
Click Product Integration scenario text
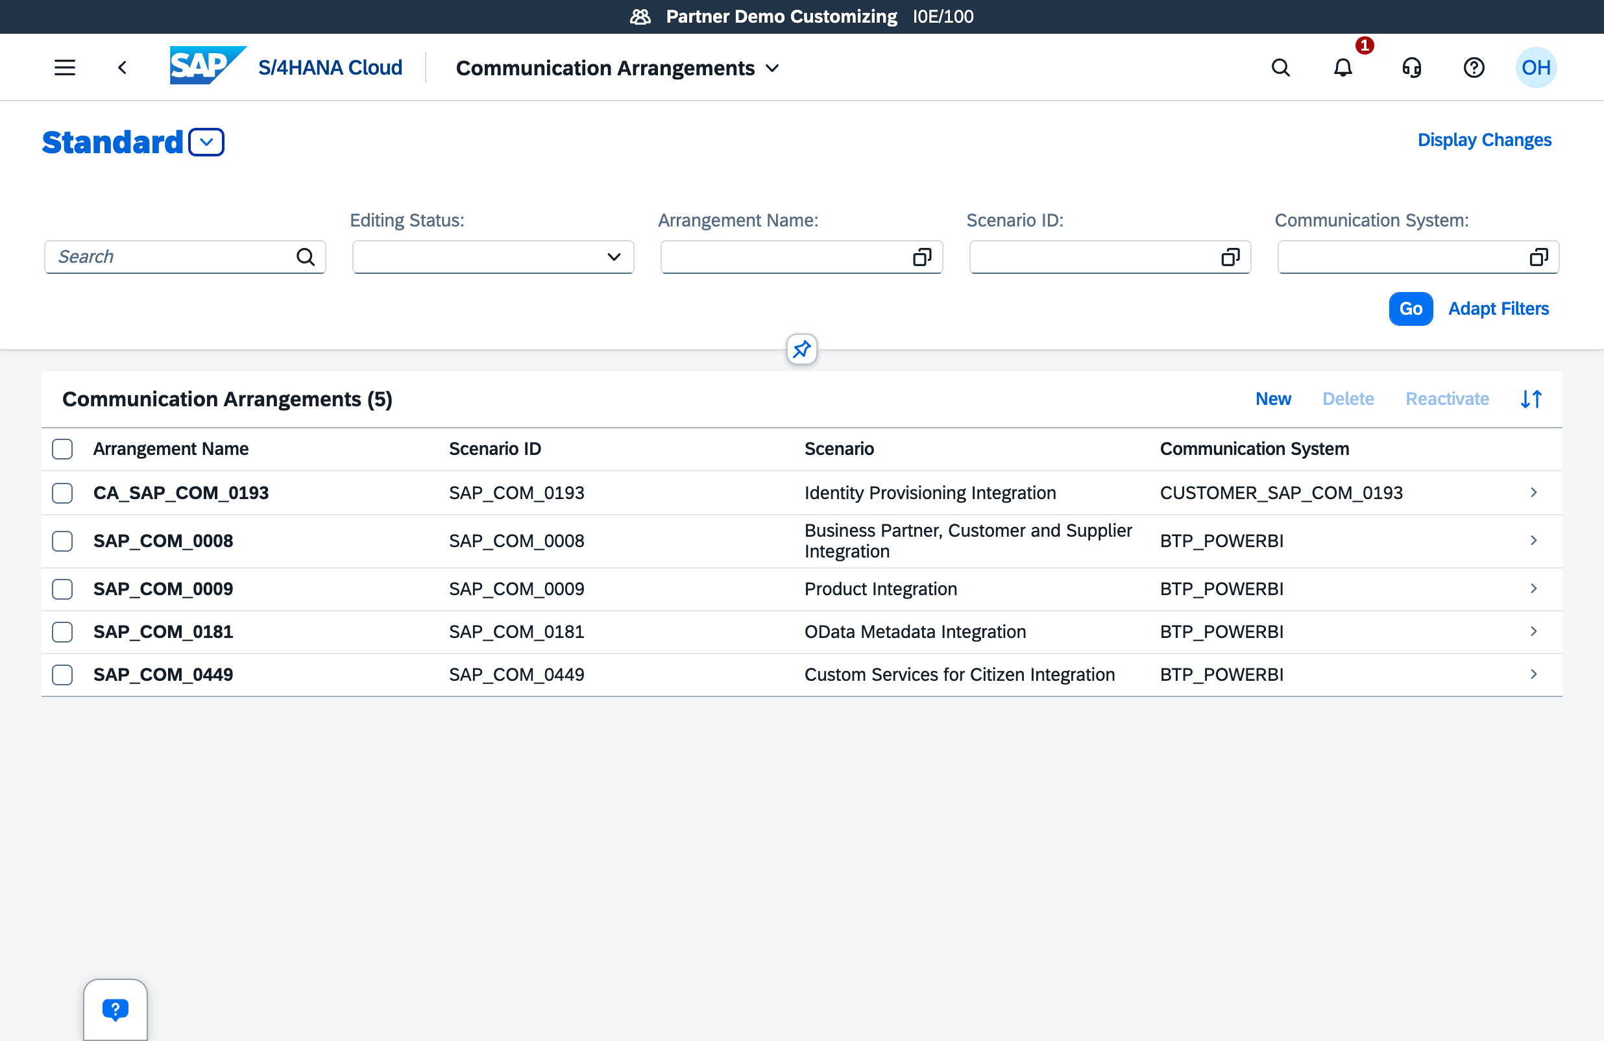tap(881, 589)
